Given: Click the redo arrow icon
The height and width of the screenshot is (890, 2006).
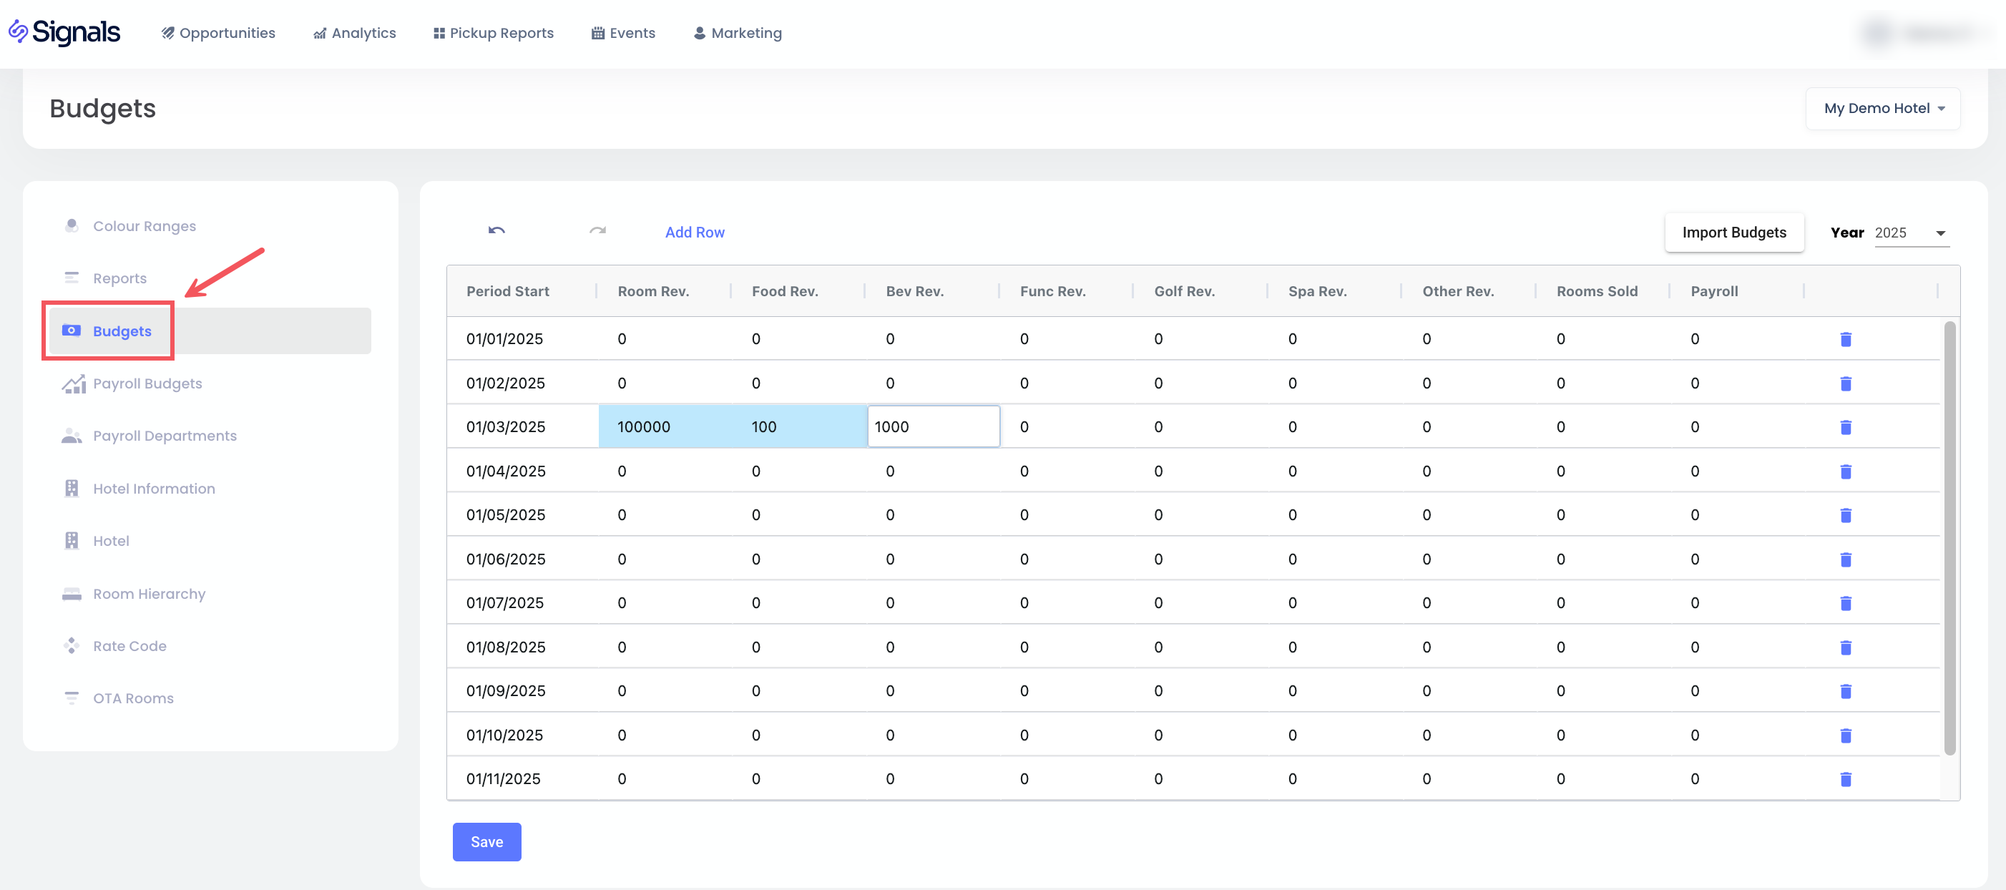Looking at the screenshot, I should [597, 230].
